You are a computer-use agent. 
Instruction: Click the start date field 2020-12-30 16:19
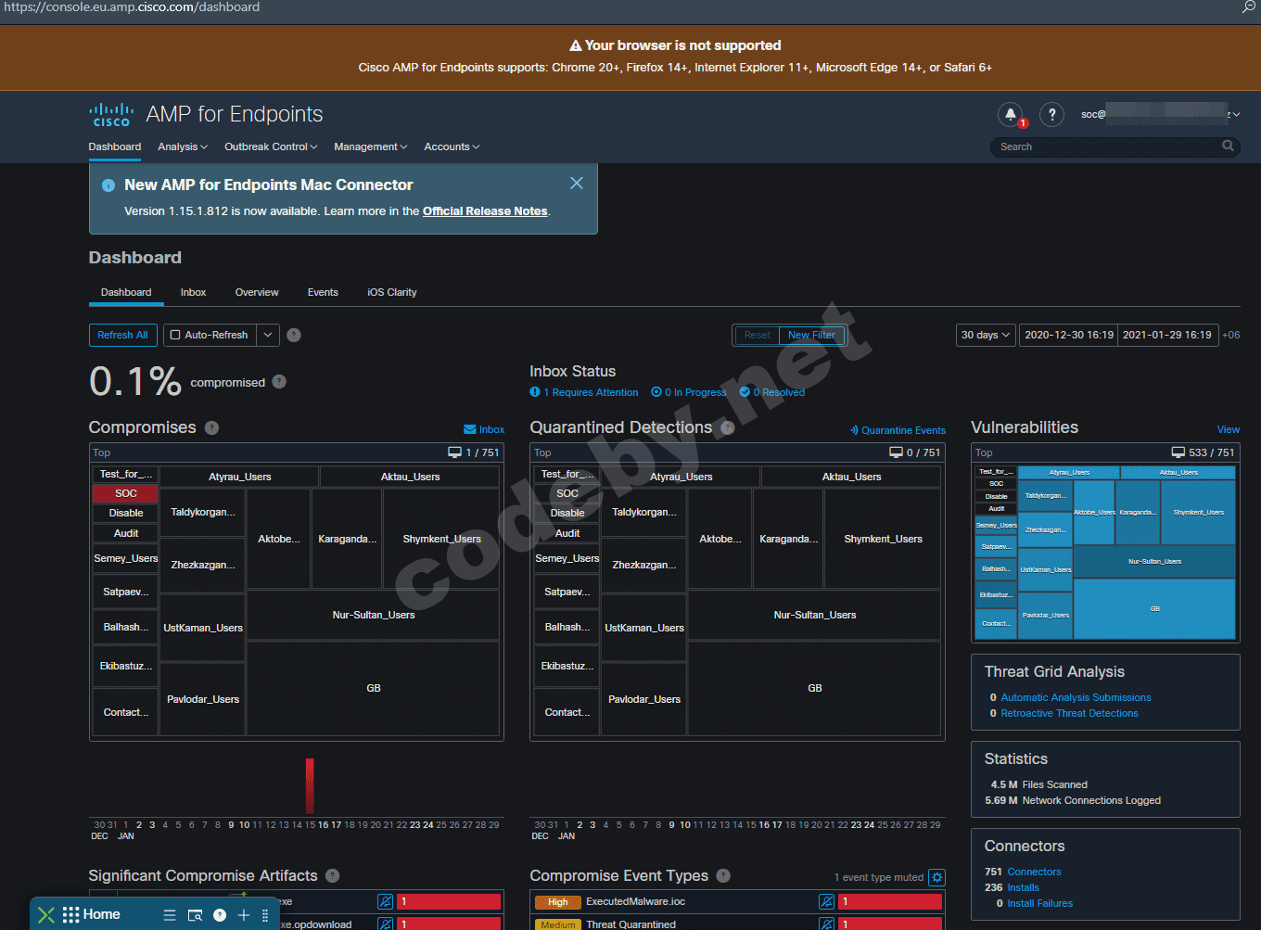(x=1068, y=335)
